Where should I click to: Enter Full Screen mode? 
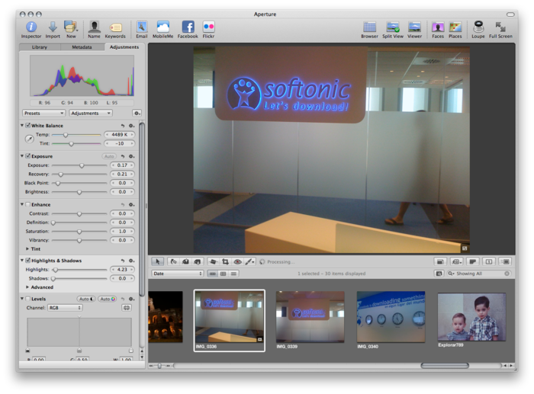500,27
